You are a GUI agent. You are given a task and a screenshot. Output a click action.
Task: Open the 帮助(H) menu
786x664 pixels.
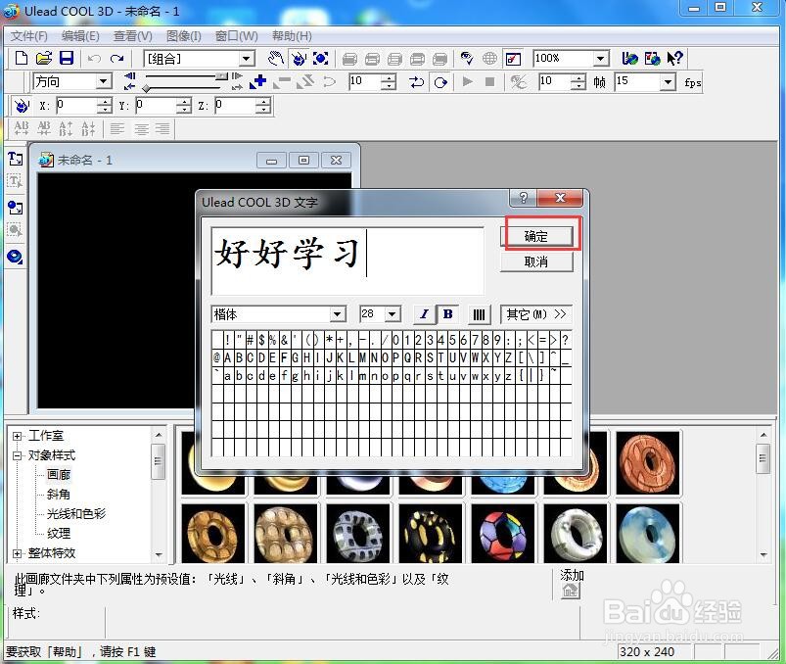tap(292, 36)
